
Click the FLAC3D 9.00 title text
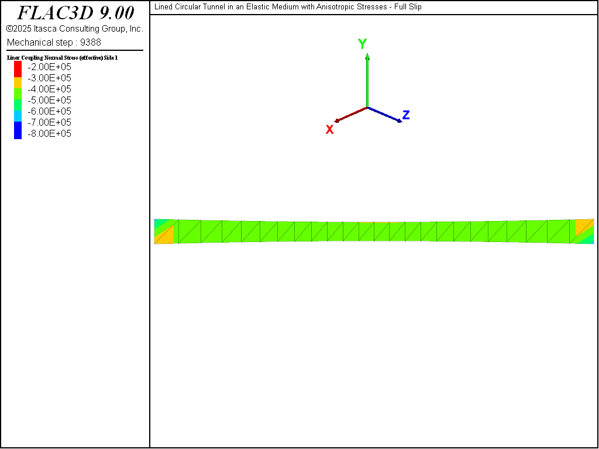[x=75, y=13]
